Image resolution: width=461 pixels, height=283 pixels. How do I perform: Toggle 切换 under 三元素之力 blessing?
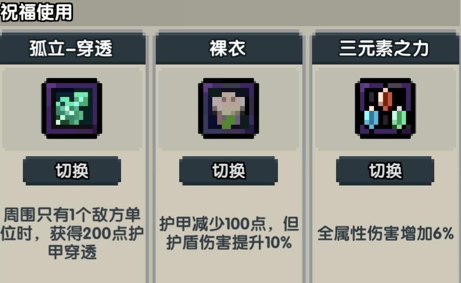(385, 171)
